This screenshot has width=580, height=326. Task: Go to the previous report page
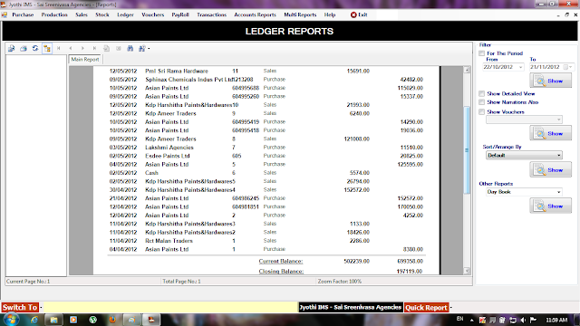coord(71,48)
